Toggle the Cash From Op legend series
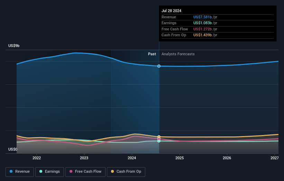This screenshot has height=181, width=284. point(126,172)
